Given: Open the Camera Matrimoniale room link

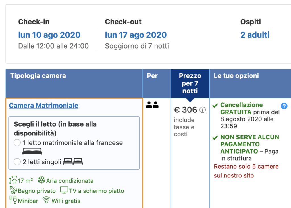Looking at the screenshot, I should [43, 106].
